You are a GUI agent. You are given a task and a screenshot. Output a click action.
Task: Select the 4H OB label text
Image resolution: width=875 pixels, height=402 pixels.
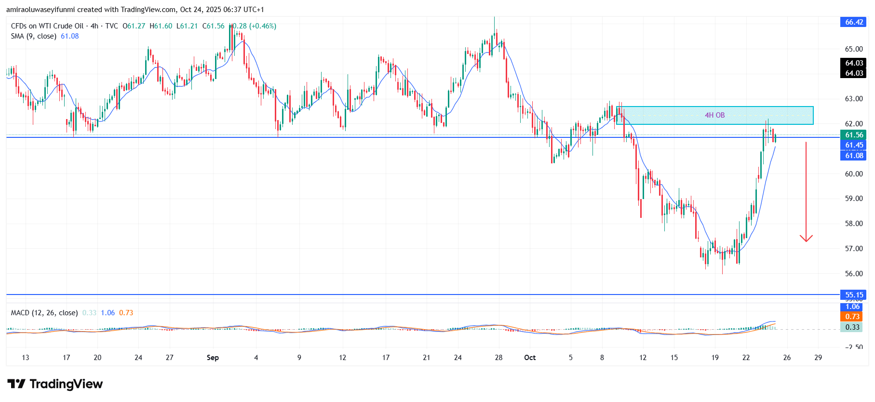coord(714,115)
